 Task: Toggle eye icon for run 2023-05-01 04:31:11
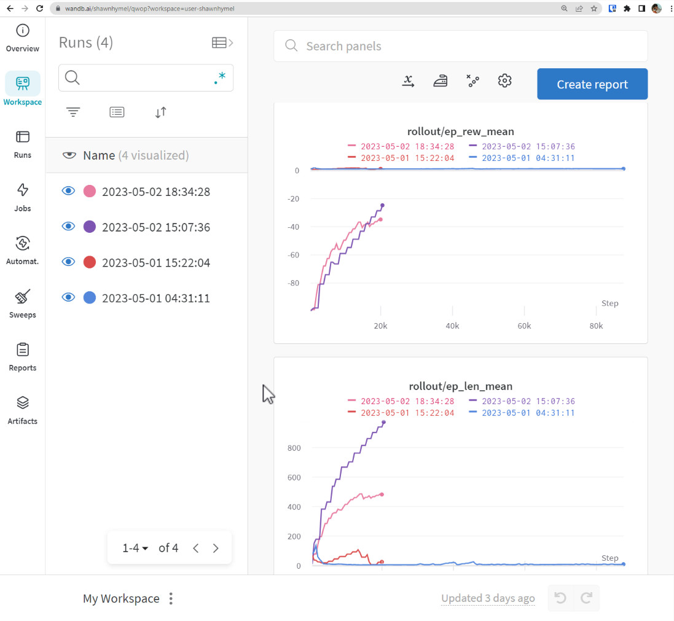click(68, 298)
